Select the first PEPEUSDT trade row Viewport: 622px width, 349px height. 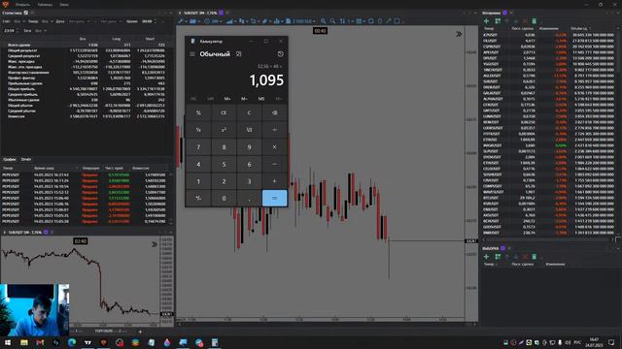click(x=85, y=174)
